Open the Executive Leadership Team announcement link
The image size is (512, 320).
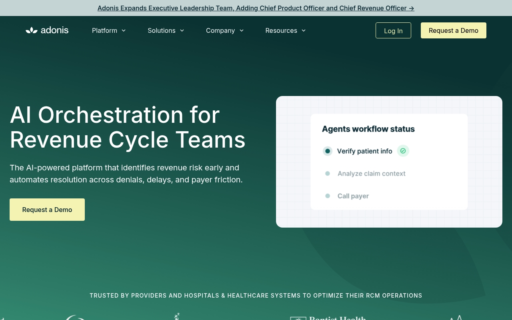(x=256, y=8)
